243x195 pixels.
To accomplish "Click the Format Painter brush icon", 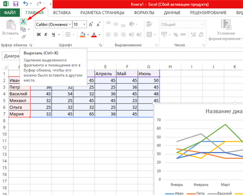I will (x=23, y=37).
